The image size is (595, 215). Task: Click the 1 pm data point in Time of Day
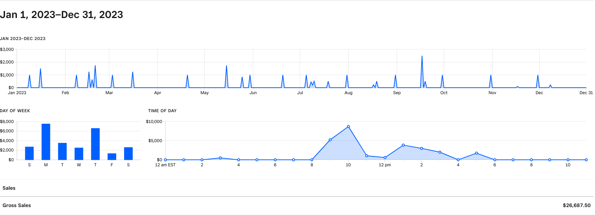(403, 145)
